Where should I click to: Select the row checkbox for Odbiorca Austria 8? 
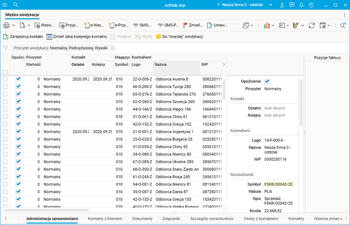click(5, 79)
